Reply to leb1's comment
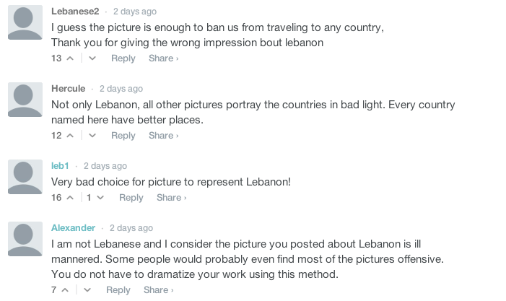Viewport: 506px width, 301px height. coord(131,198)
